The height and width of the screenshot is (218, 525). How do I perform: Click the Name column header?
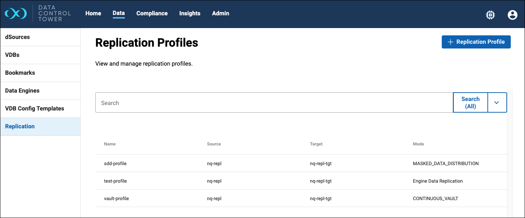110,144
